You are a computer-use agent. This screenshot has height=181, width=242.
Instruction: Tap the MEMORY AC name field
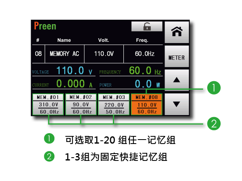click(64, 53)
